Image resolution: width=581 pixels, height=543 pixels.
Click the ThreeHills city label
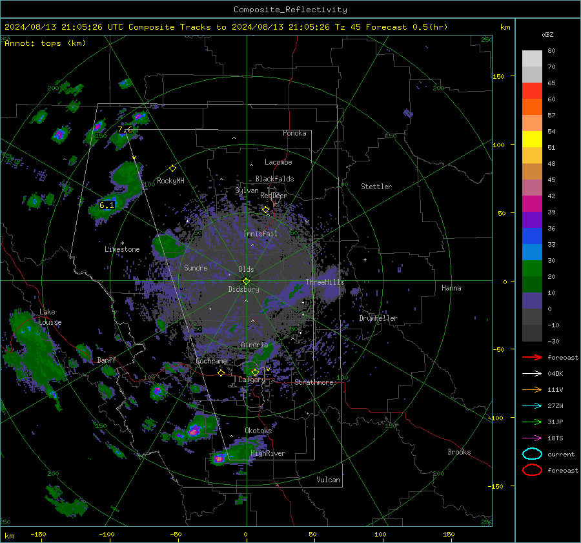click(x=325, y=282)
